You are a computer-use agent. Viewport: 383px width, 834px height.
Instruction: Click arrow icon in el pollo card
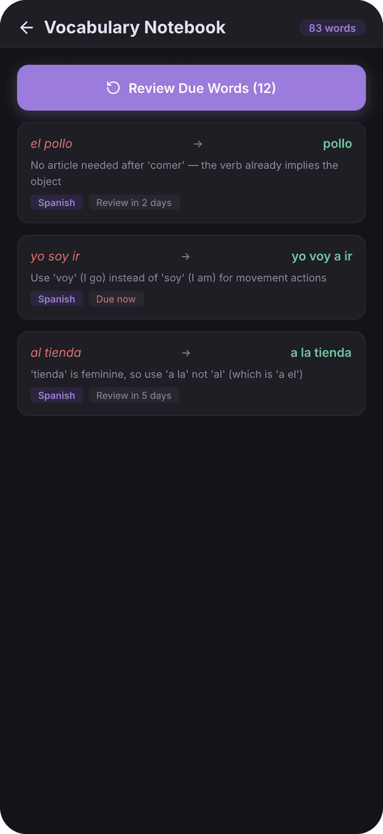click(198, 144)
